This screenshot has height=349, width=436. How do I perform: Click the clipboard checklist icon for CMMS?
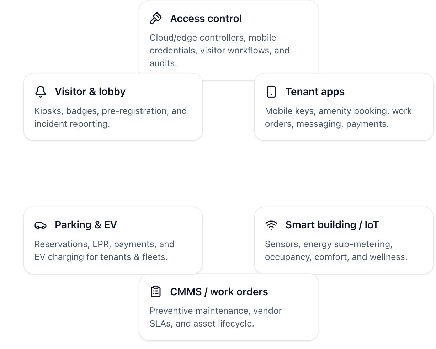point(156,292)
